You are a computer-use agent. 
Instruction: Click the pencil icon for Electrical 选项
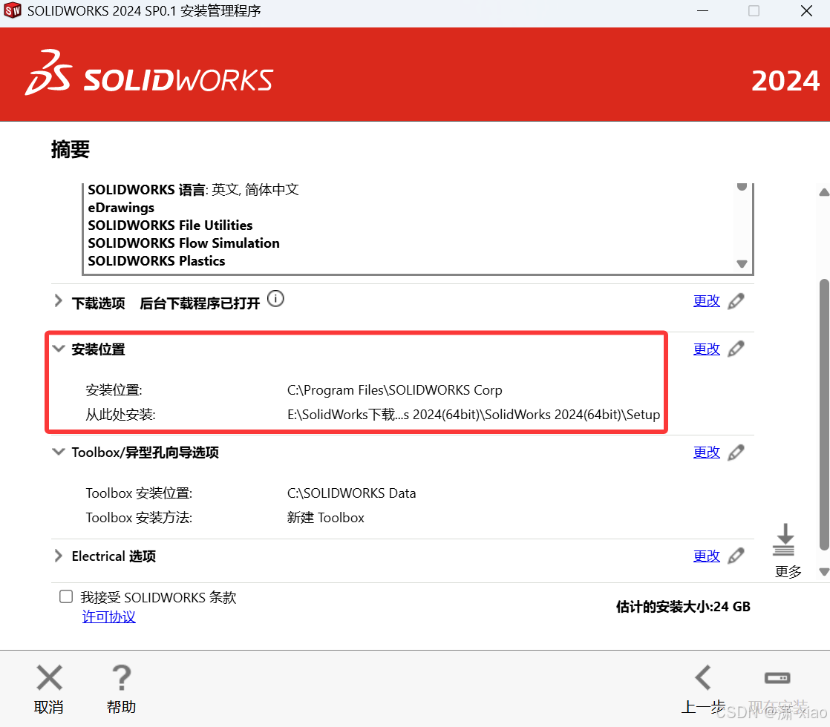736,556
